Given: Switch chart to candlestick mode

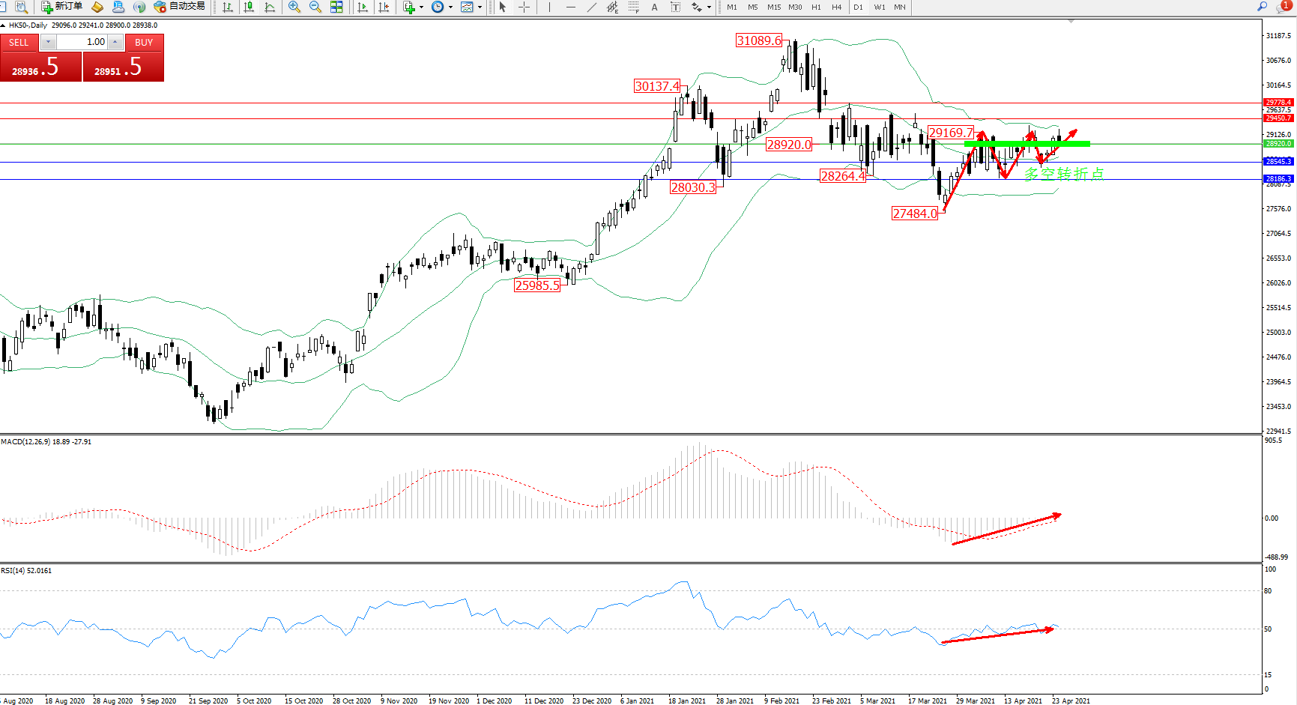Looking at the screenshot, I should click(249, 7).
